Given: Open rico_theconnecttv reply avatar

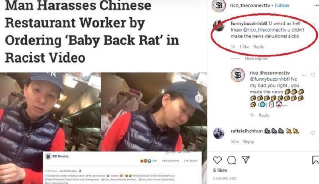Looking at the screenshot, I should (238, 75).
